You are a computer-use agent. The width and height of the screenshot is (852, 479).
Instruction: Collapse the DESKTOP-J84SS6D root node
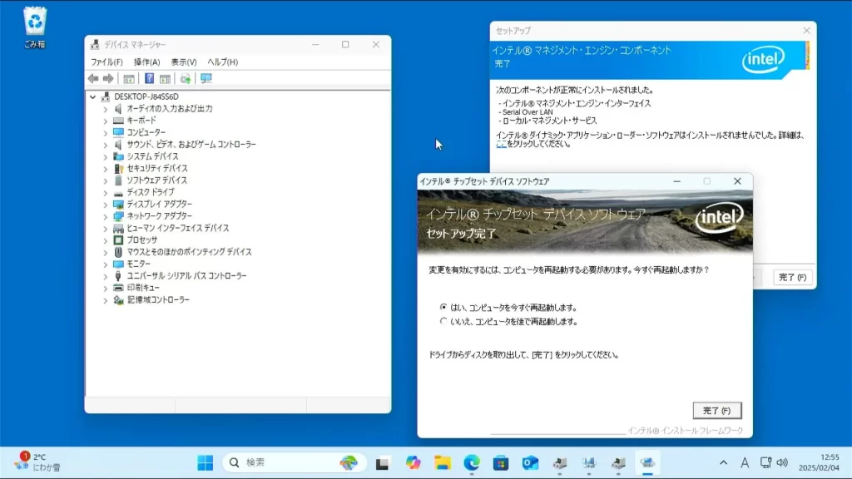pos(93,96)
